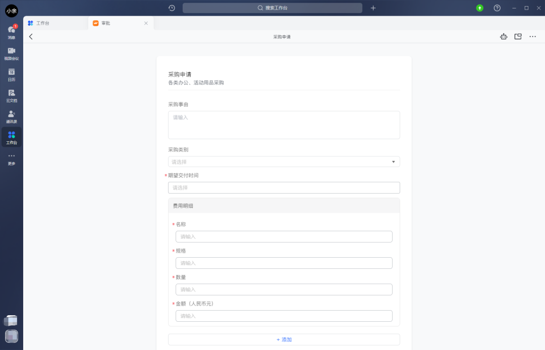This screenshot has width=545, height=350.
Task: Go back using the back arrow
Action: pyautogui.click(x=31, y=37)
